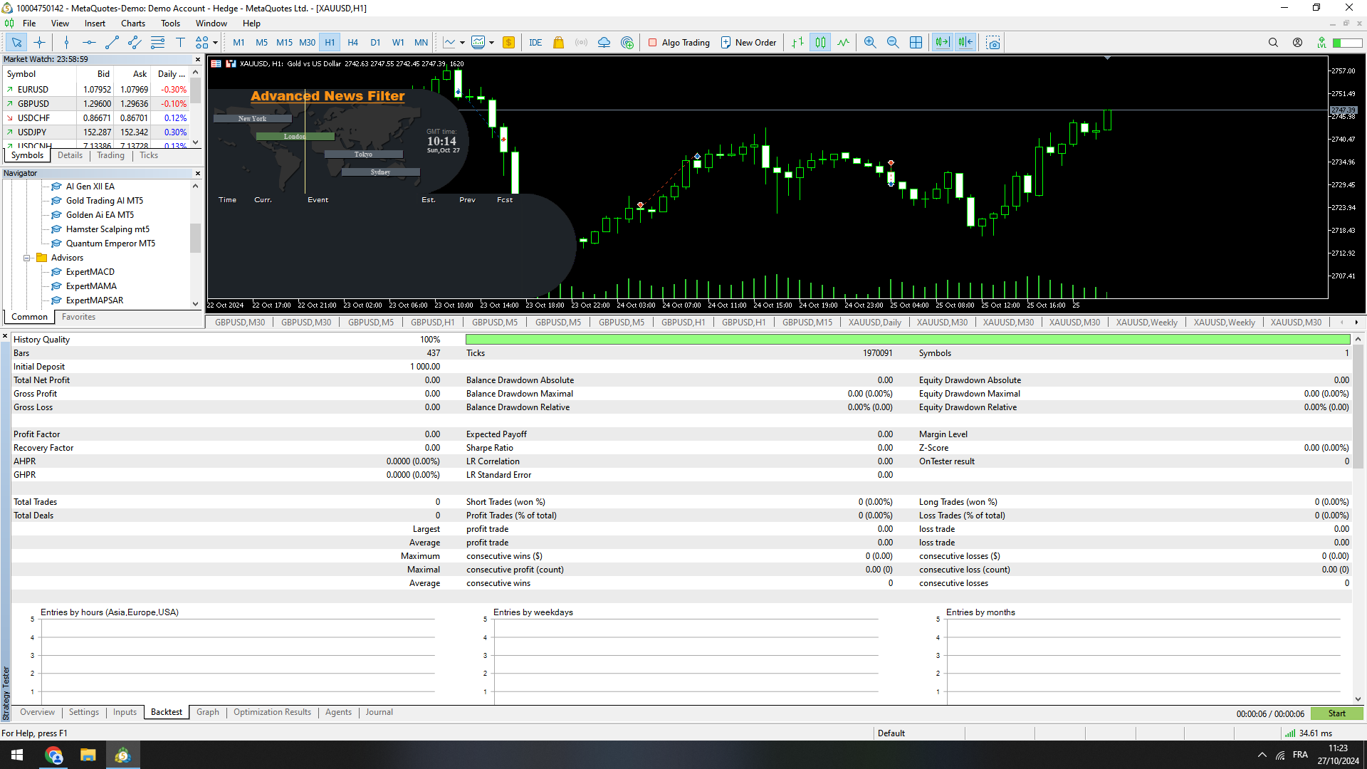
Task: Switch chart to candlestick mode
Action: tap(821, 43)
